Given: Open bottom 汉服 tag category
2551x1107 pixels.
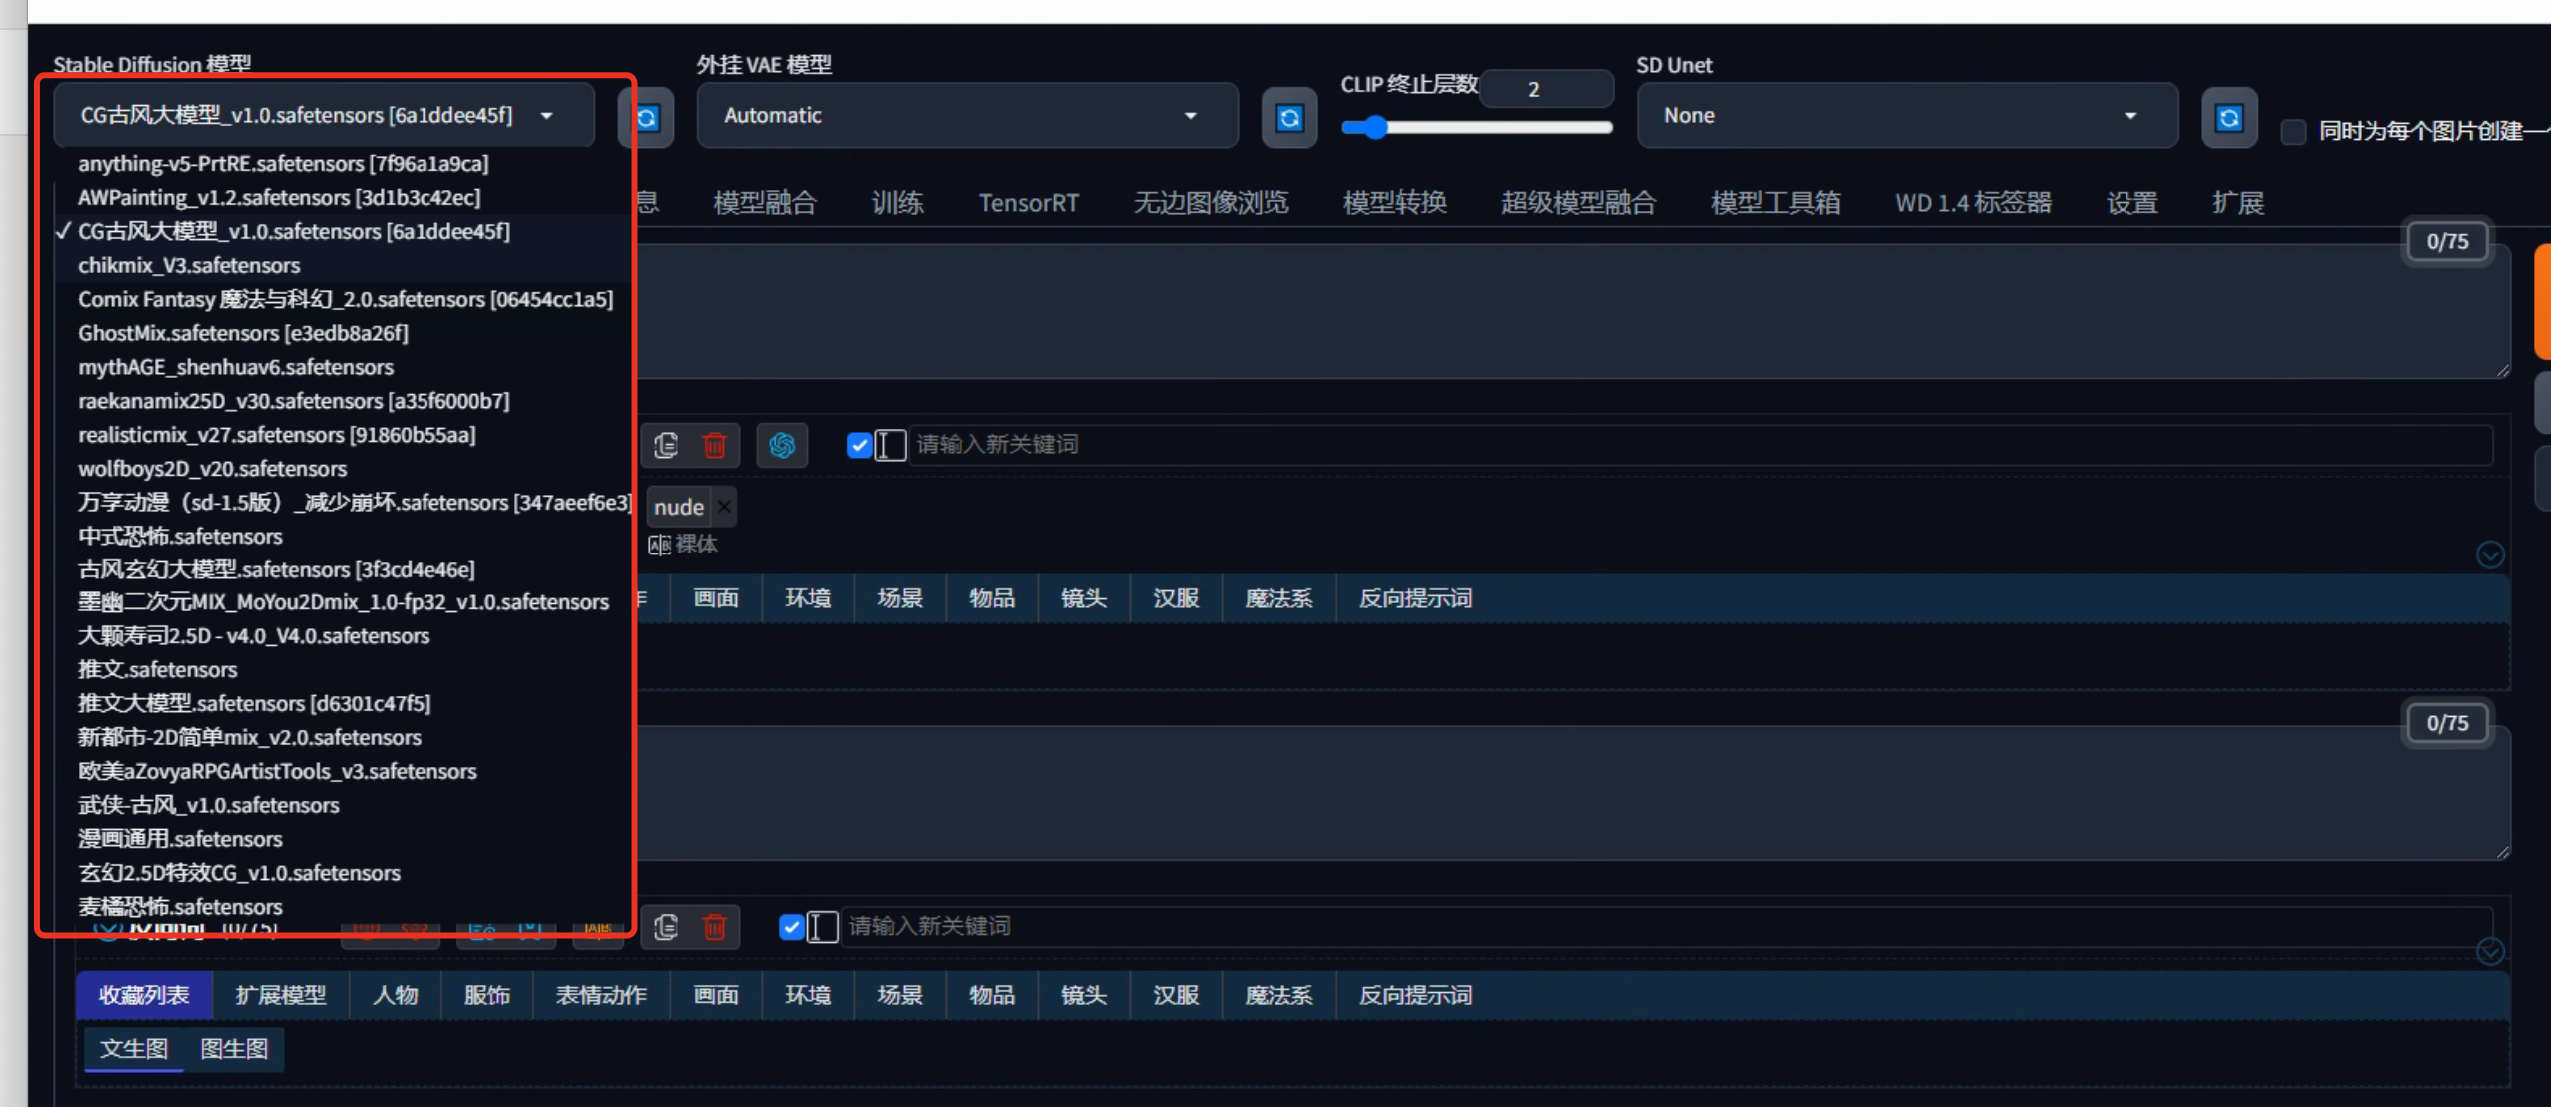Looking at the screenshot, I should pos(1175,995).
